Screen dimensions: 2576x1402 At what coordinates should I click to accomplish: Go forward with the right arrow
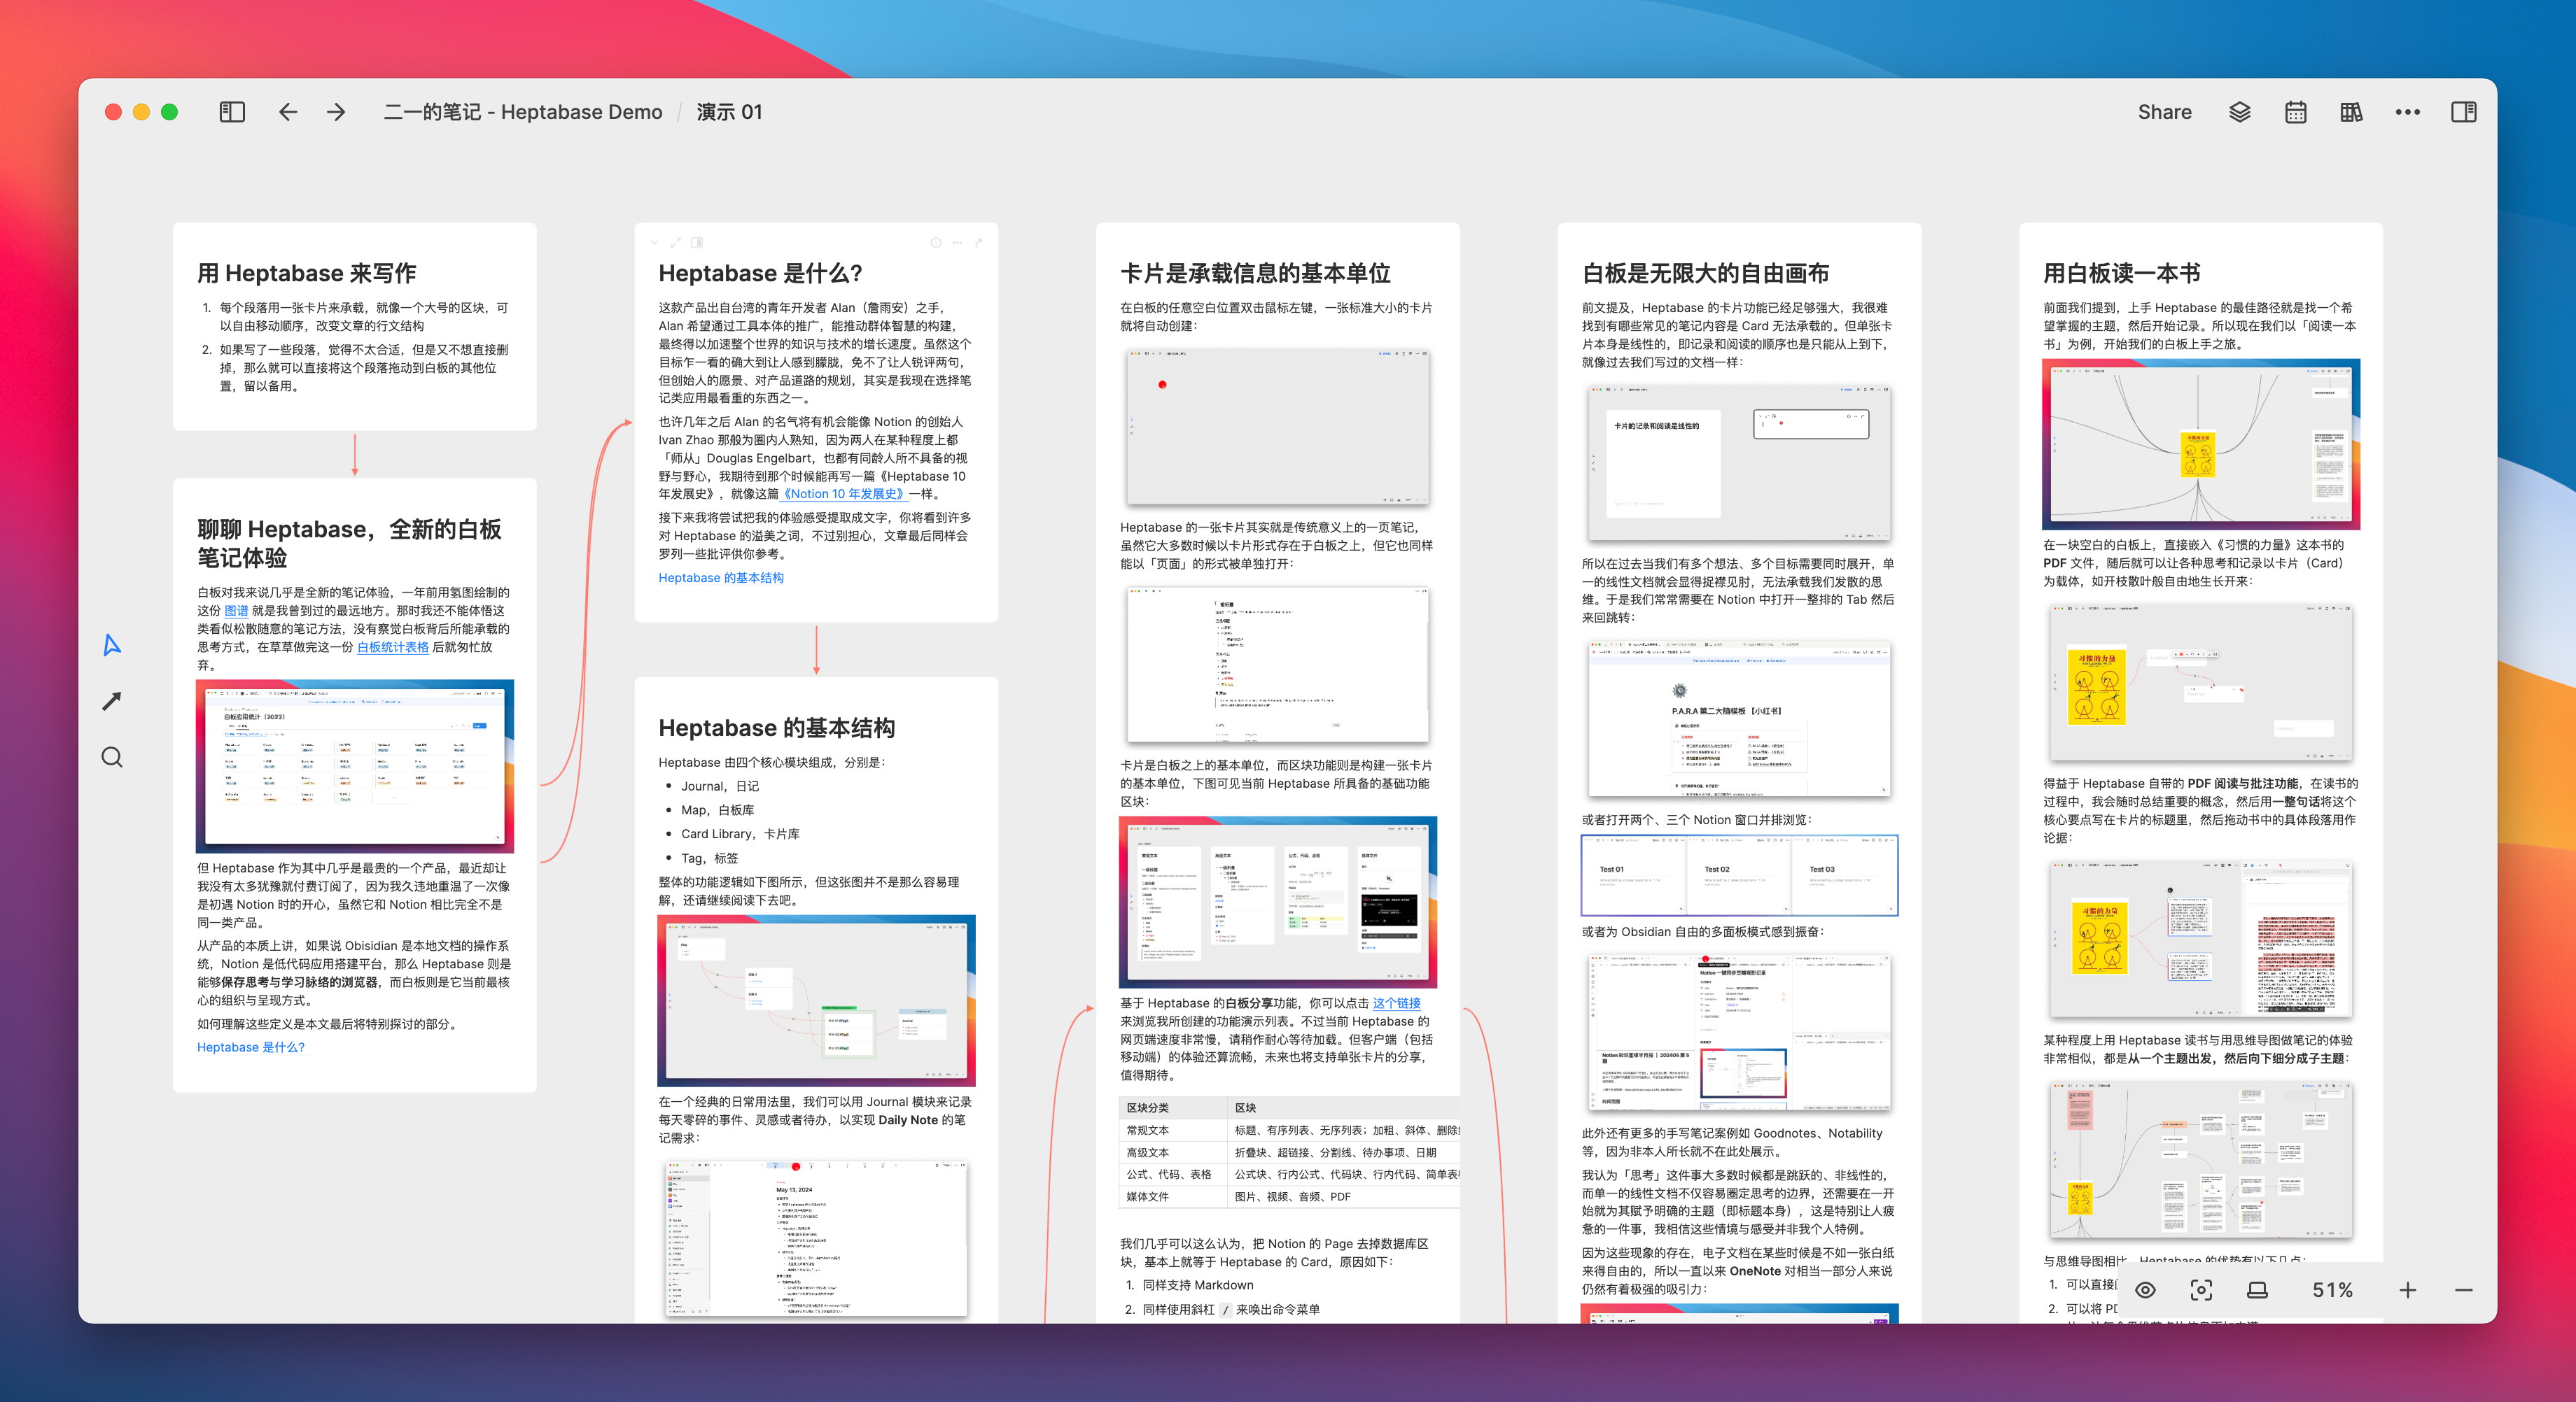coord(336,112)
